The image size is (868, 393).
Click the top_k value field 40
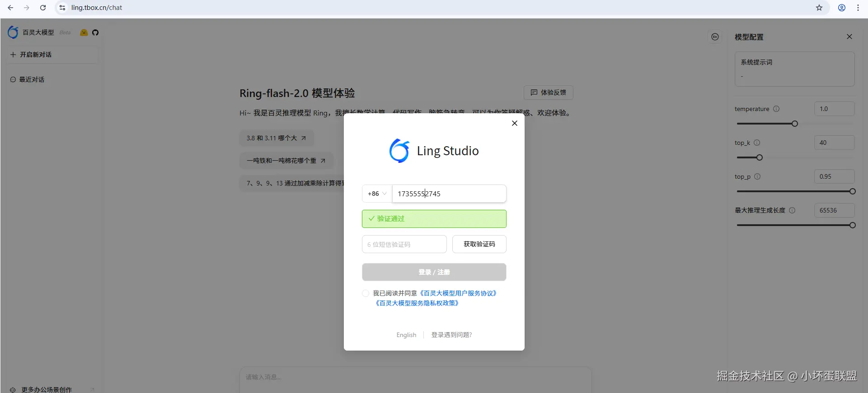coord(835,143)
